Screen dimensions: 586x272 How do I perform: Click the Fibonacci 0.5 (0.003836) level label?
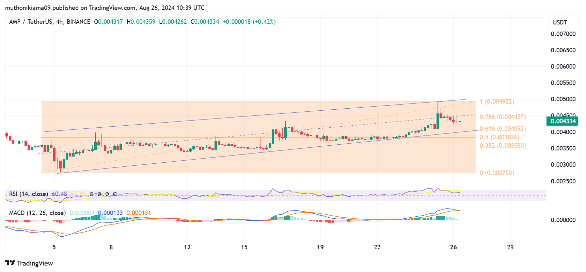click(499, 137)
